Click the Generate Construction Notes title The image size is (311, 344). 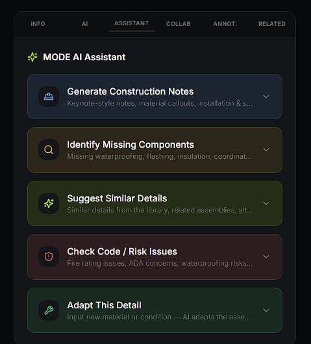coord(131,91)
